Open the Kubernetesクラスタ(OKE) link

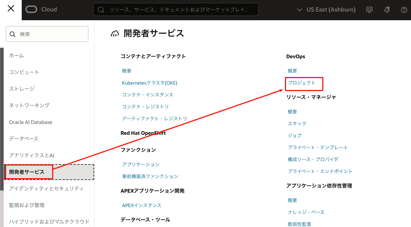click(149, 83)
